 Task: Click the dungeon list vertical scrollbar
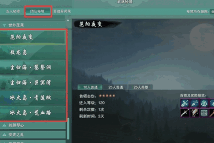pyautogui.click(x=68, y=128)
